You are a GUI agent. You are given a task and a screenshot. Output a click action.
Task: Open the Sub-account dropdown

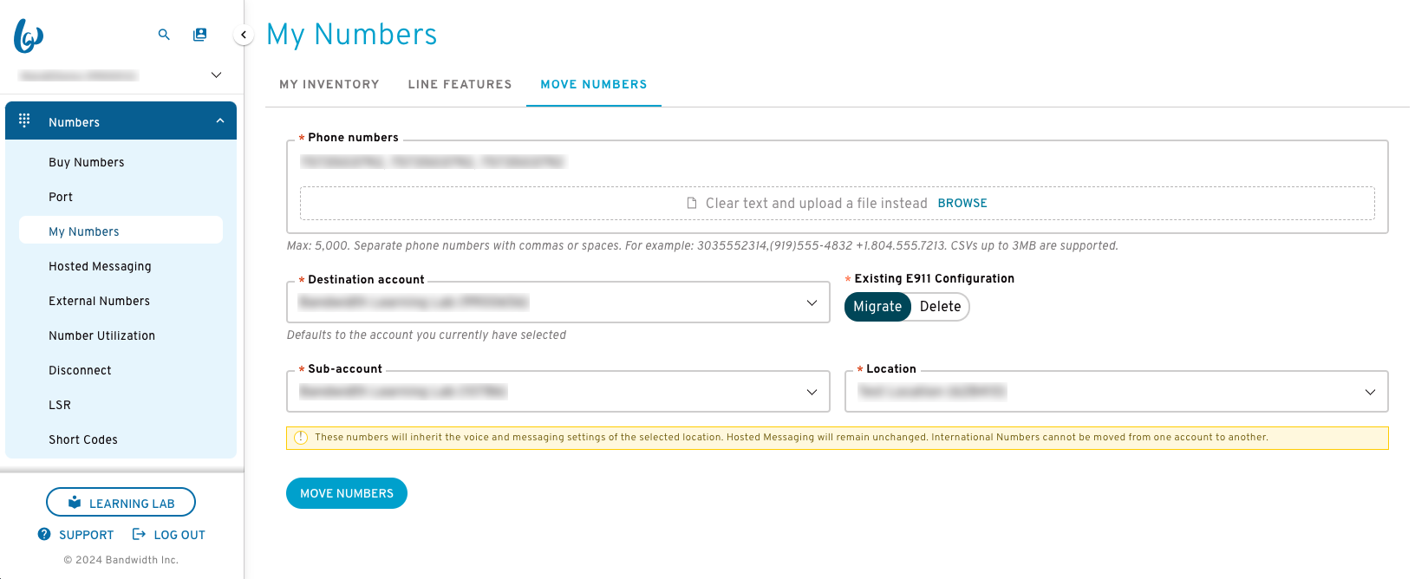pyautogui.click(x=558, y=392)
